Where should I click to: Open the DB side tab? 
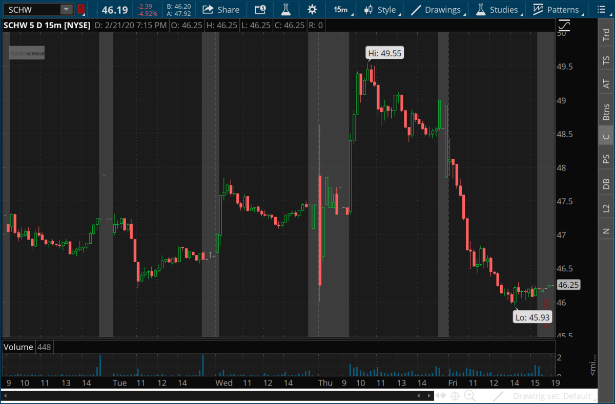(x=606, y=184)
